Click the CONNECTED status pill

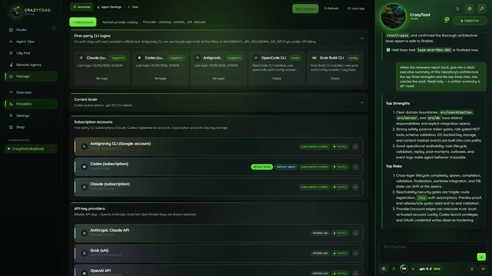(x=470, y=21)
